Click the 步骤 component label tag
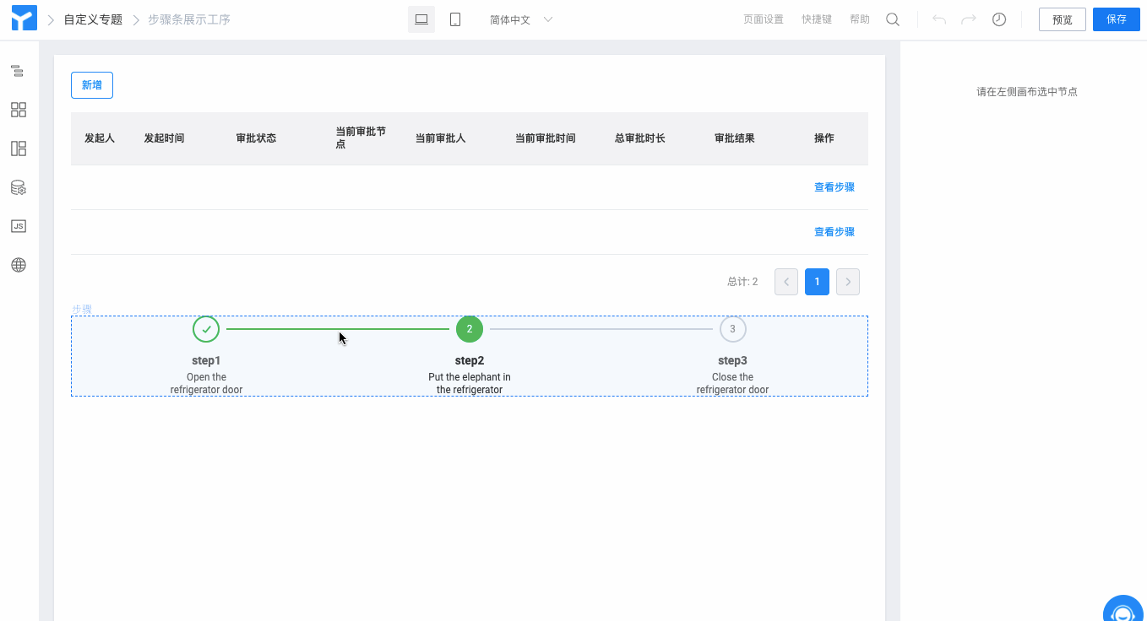 [x=82, y=310]
